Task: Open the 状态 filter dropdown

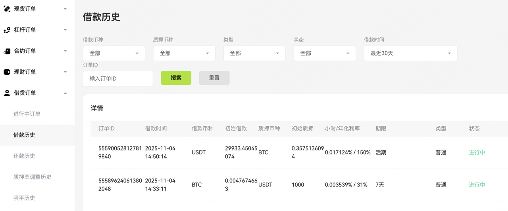Action: [325, 53]
